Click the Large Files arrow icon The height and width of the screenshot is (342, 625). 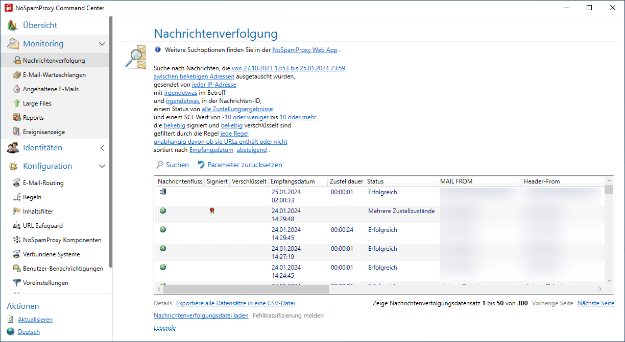click(17, 103)
